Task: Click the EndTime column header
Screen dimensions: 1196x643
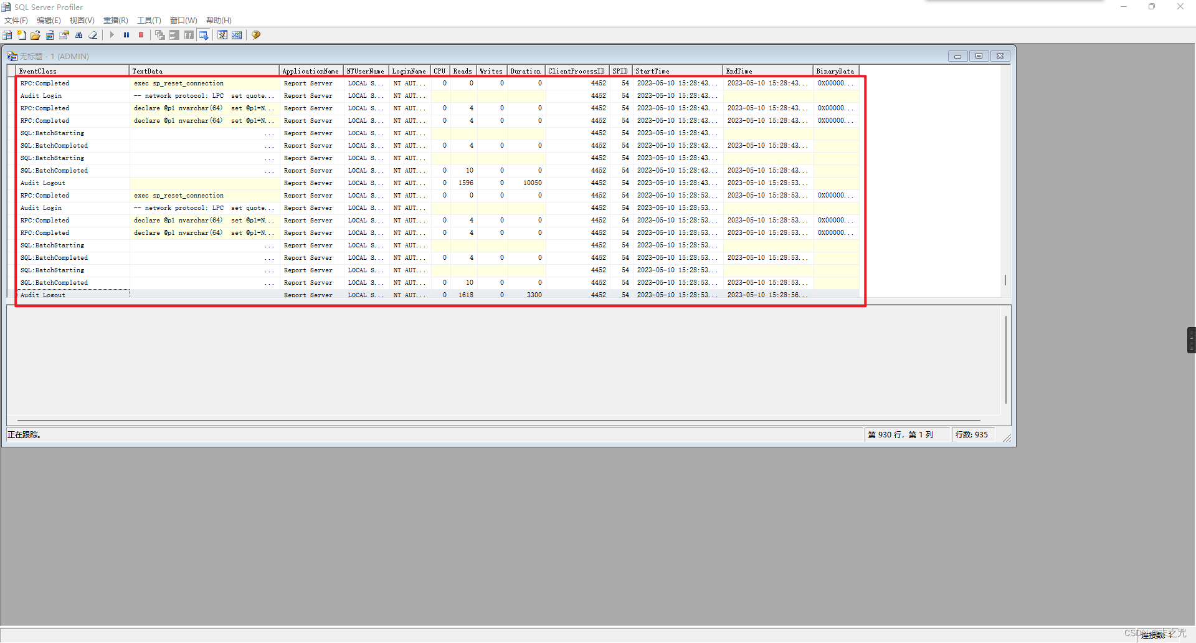Action: (x=768, y=71)
